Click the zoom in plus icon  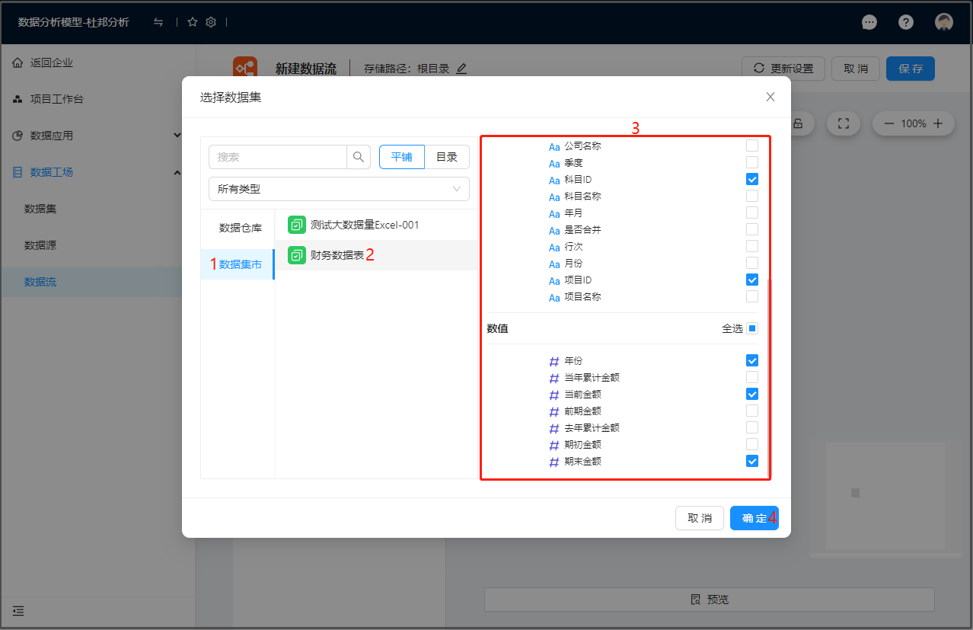[938, 123]
